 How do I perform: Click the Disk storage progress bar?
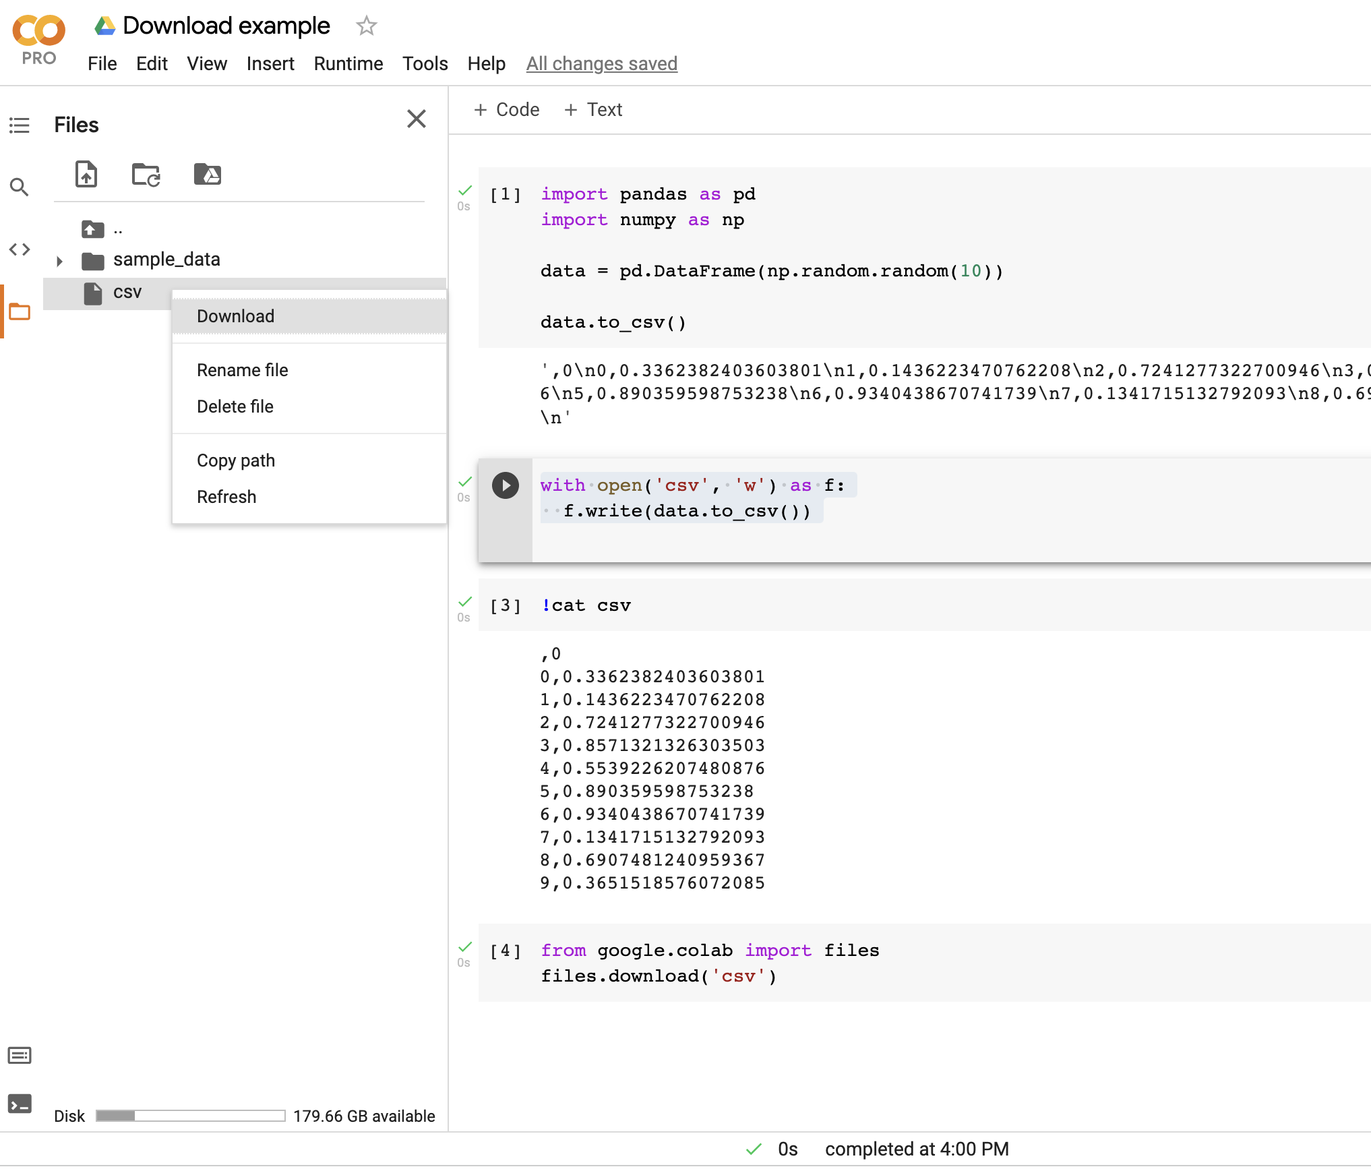(x=193, y=1114)
